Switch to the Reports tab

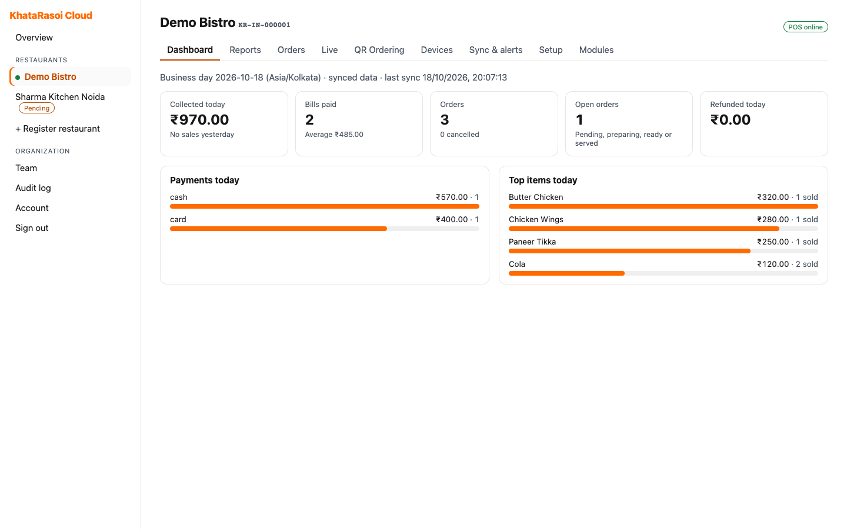pos(245,50)
